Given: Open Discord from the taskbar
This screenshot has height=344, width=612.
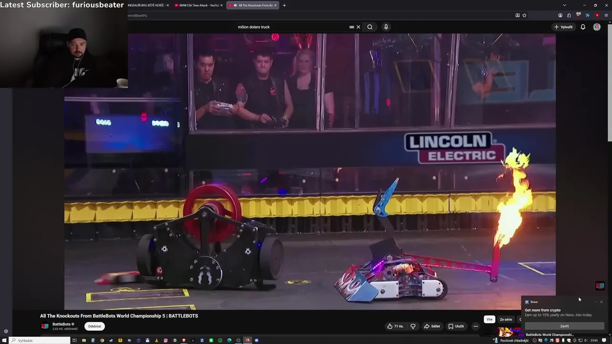Looking at the screenshot, I should click(x=256, y=340).
